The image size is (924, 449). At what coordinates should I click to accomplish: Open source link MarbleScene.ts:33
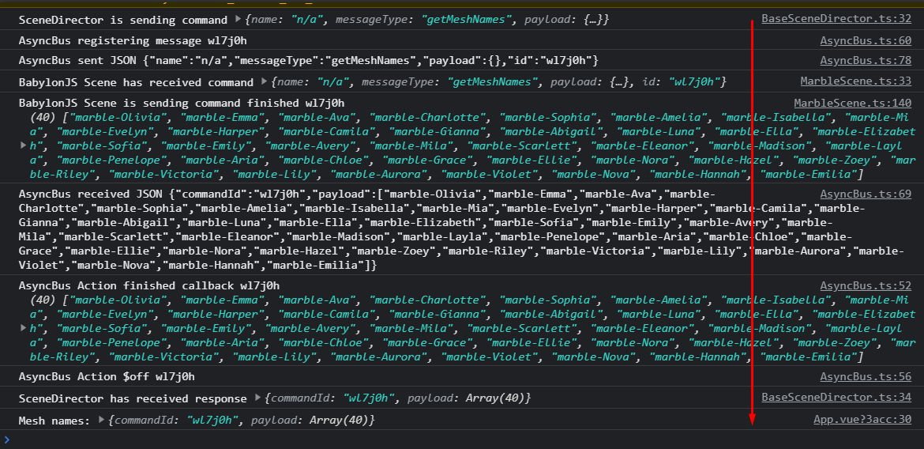[x=855, y=81]
